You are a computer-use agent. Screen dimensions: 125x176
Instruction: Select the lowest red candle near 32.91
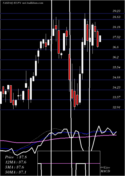74,99
